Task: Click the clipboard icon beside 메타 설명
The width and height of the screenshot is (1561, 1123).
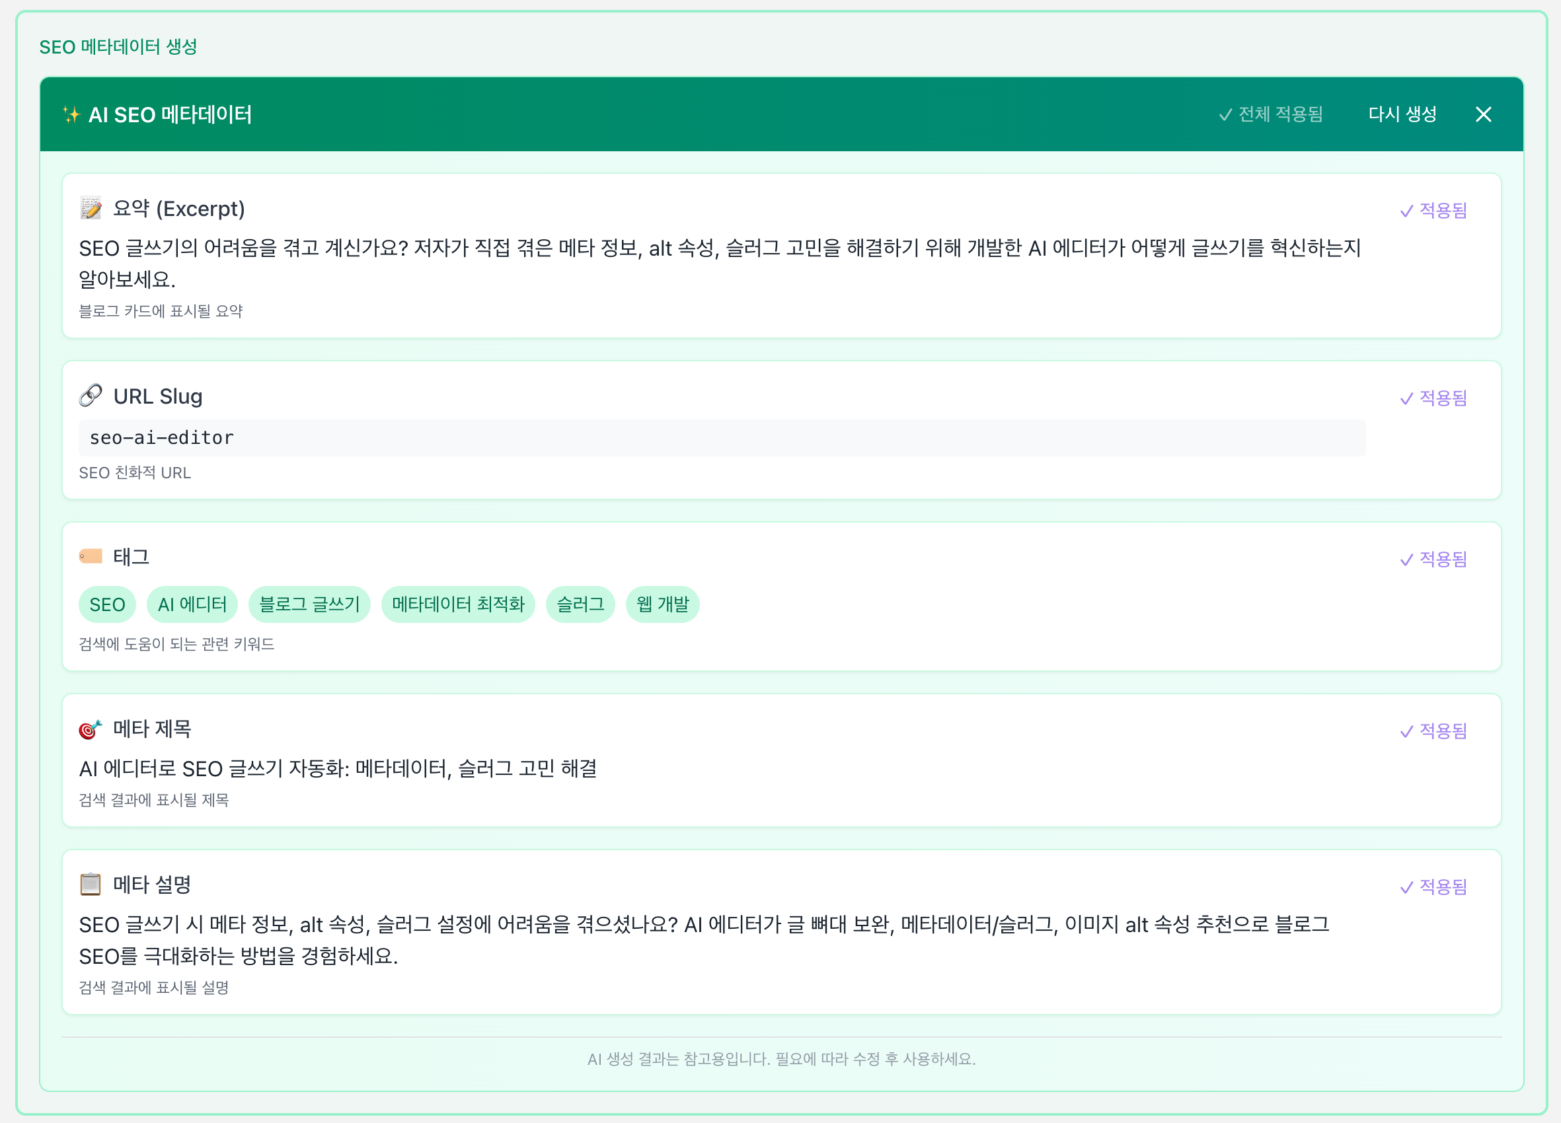Action: coord(90,885)
